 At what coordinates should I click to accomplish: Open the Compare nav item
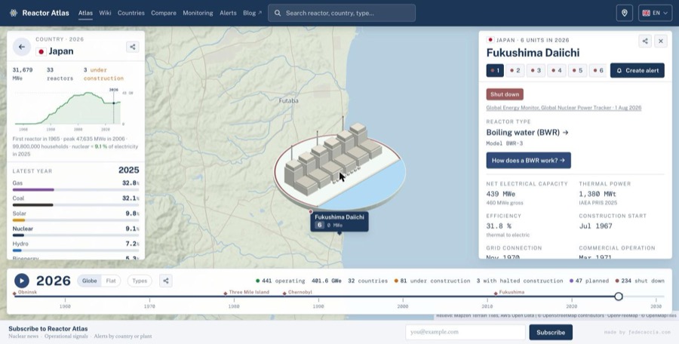pyautogui.click(x=164, y=13)
